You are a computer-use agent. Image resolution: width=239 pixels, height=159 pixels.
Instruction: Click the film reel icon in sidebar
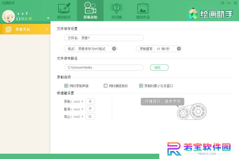coord(8,29)
